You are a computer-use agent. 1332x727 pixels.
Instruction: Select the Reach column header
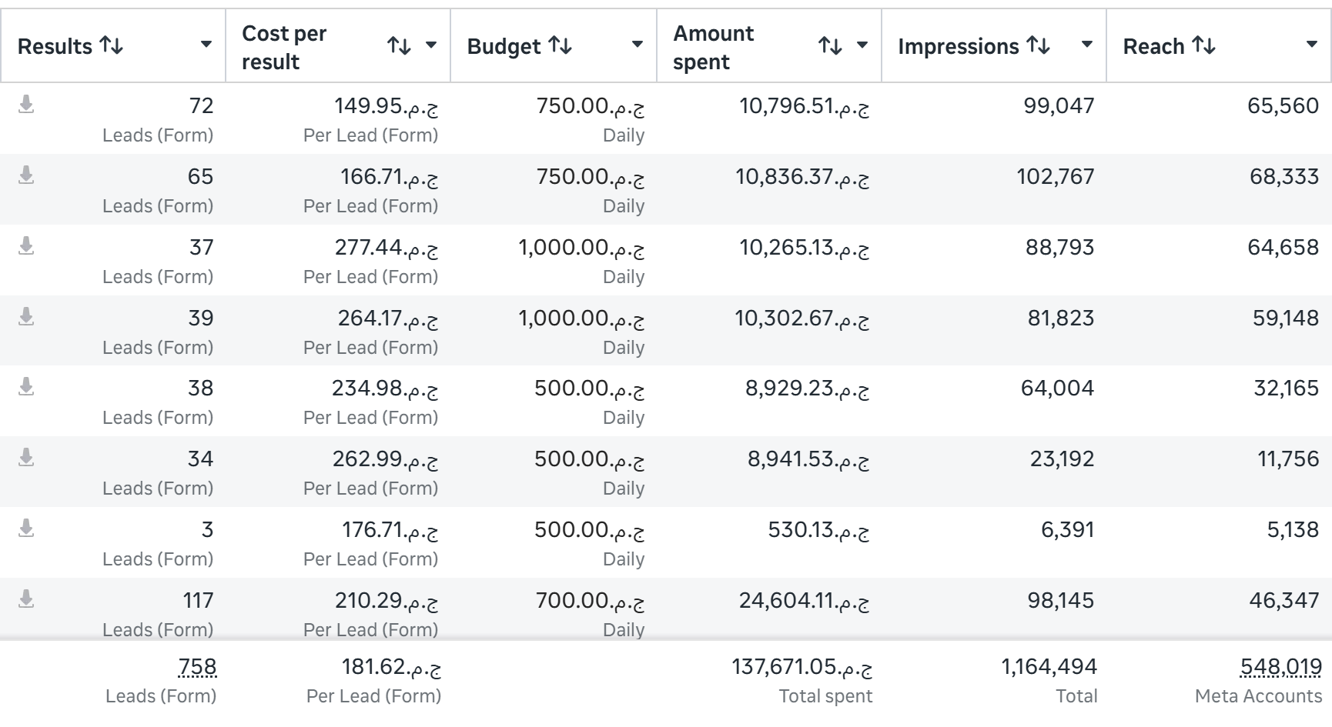tap(1153, 46)
